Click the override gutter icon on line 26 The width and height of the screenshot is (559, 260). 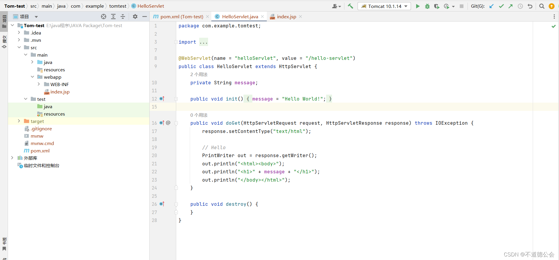pos(162,204)
